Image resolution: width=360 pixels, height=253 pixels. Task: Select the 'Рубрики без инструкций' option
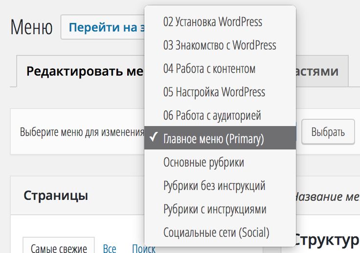[x=214, y=186]
